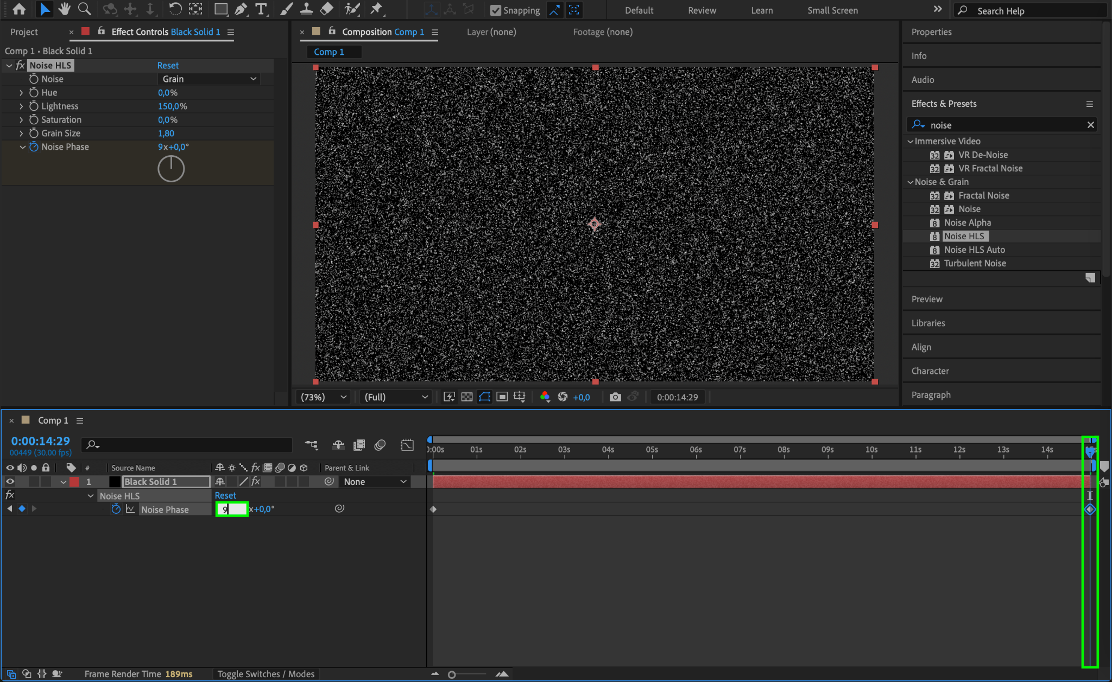The height and width of the screenshot is (682, 1112).
Task: Reset the Noise HLS effect
Action: click(168, 66)
